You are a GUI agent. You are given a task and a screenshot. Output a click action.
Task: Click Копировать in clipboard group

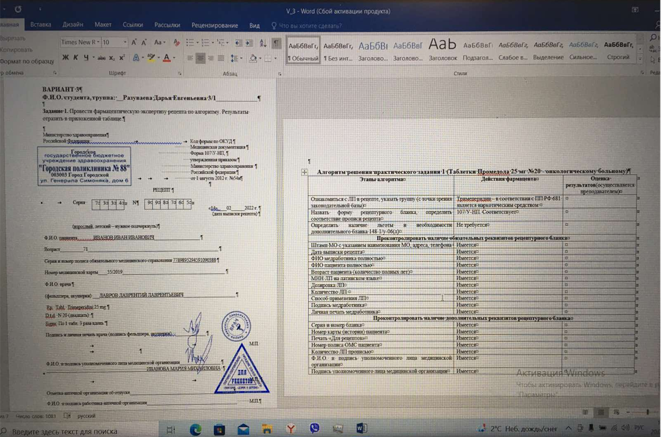tap(16, 50)
